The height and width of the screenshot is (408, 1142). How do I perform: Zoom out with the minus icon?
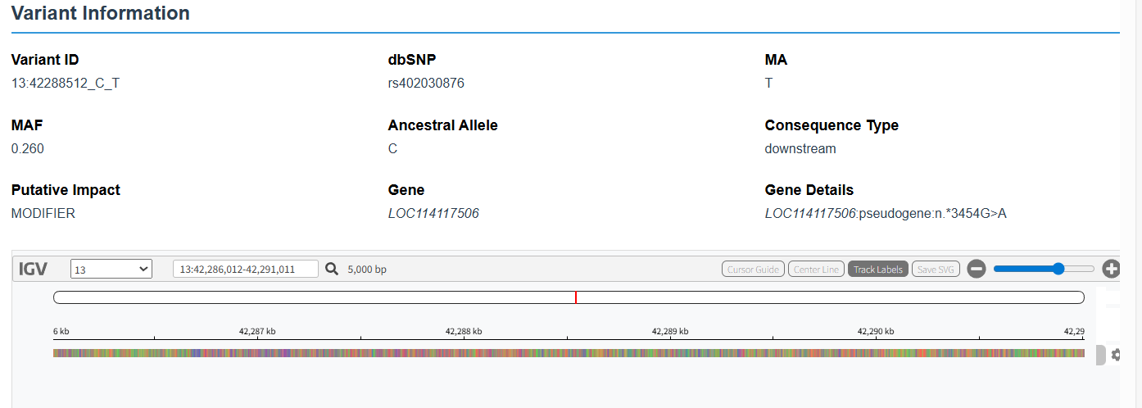click(x=976, y=269)
